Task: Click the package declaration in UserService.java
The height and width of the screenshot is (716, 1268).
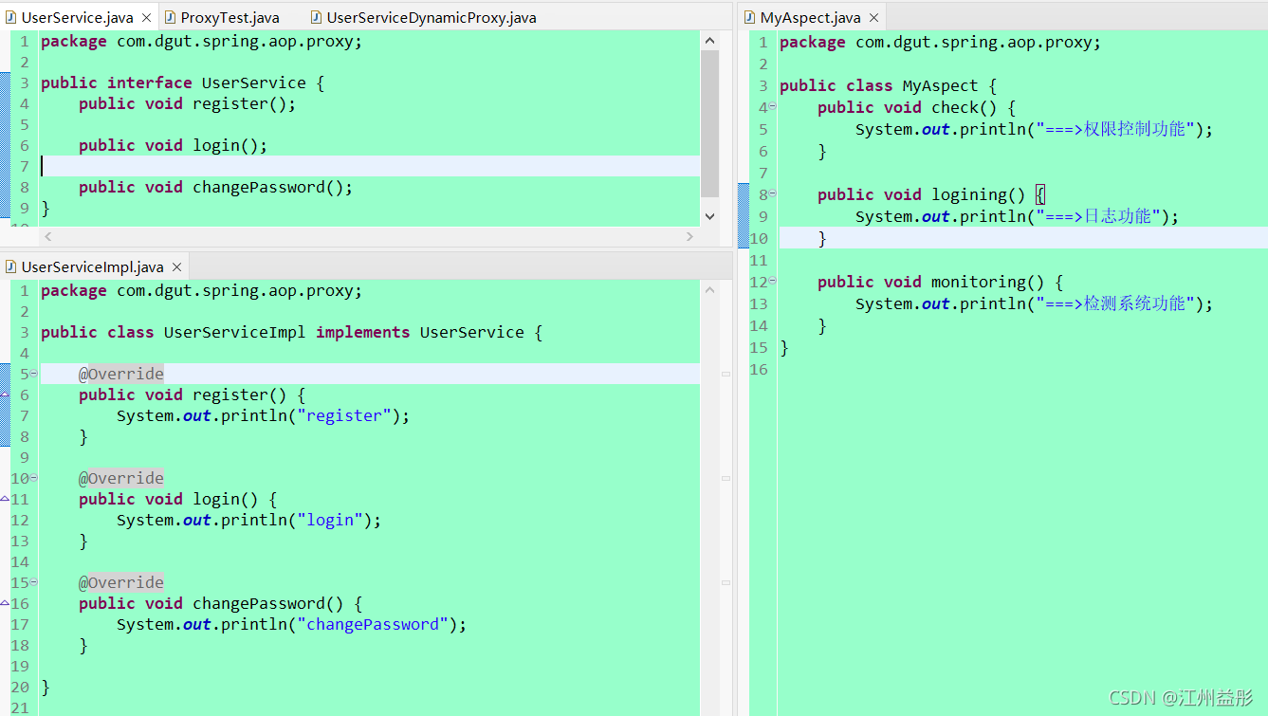Action: coord(202,41)
